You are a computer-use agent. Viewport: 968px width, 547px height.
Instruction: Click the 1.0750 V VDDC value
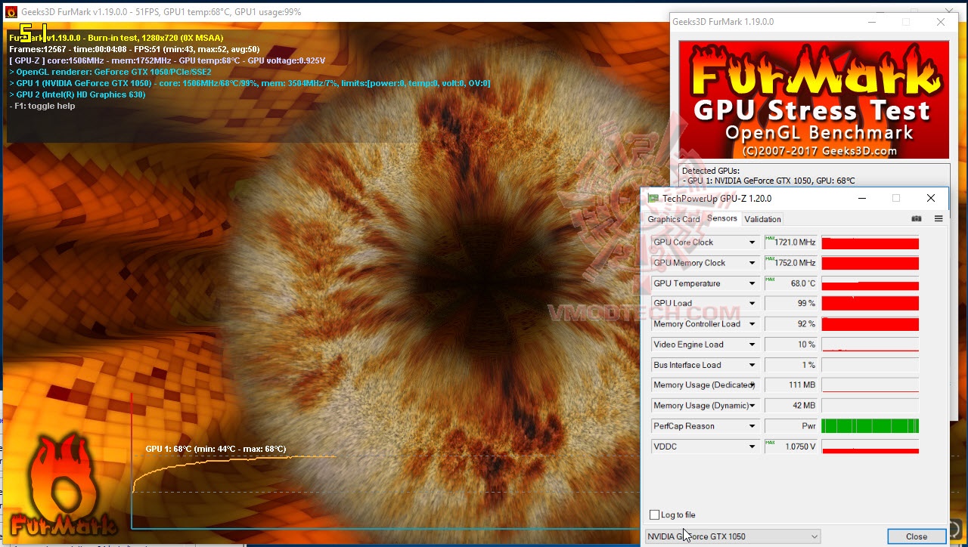coord(791,447)
